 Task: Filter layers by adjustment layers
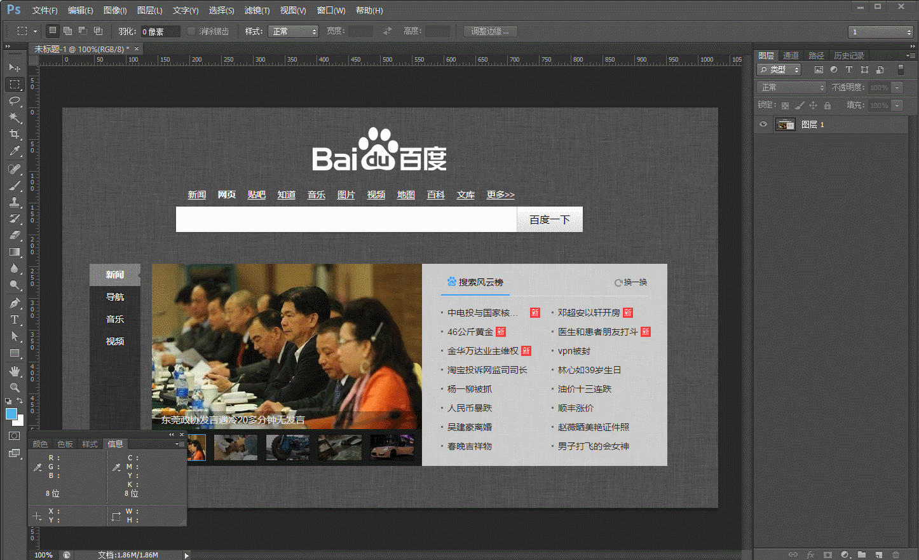pyautogui.click(x=834, y=70)
